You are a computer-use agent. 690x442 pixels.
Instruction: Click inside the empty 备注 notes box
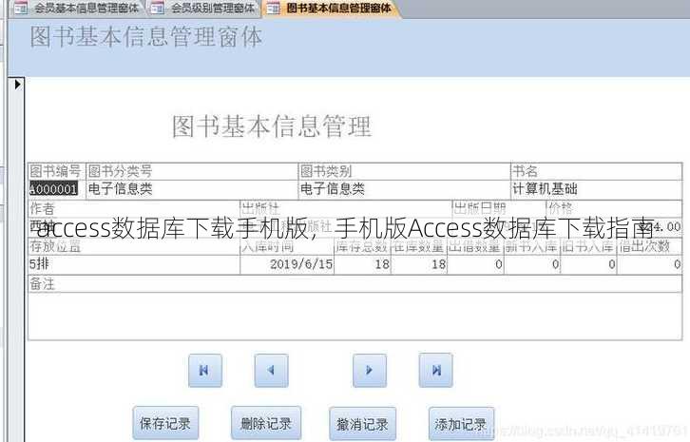pyautogui.click(x=355, y=316)
